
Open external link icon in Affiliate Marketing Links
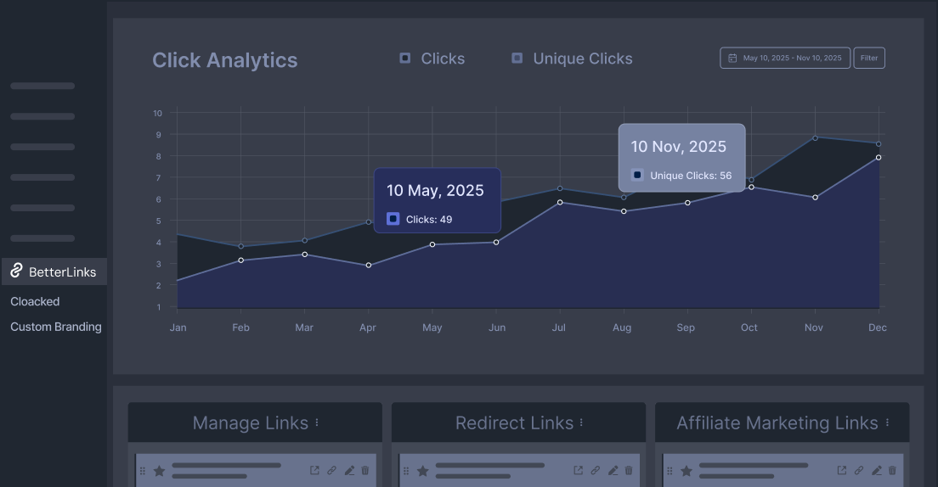click(x=841, y=470)
